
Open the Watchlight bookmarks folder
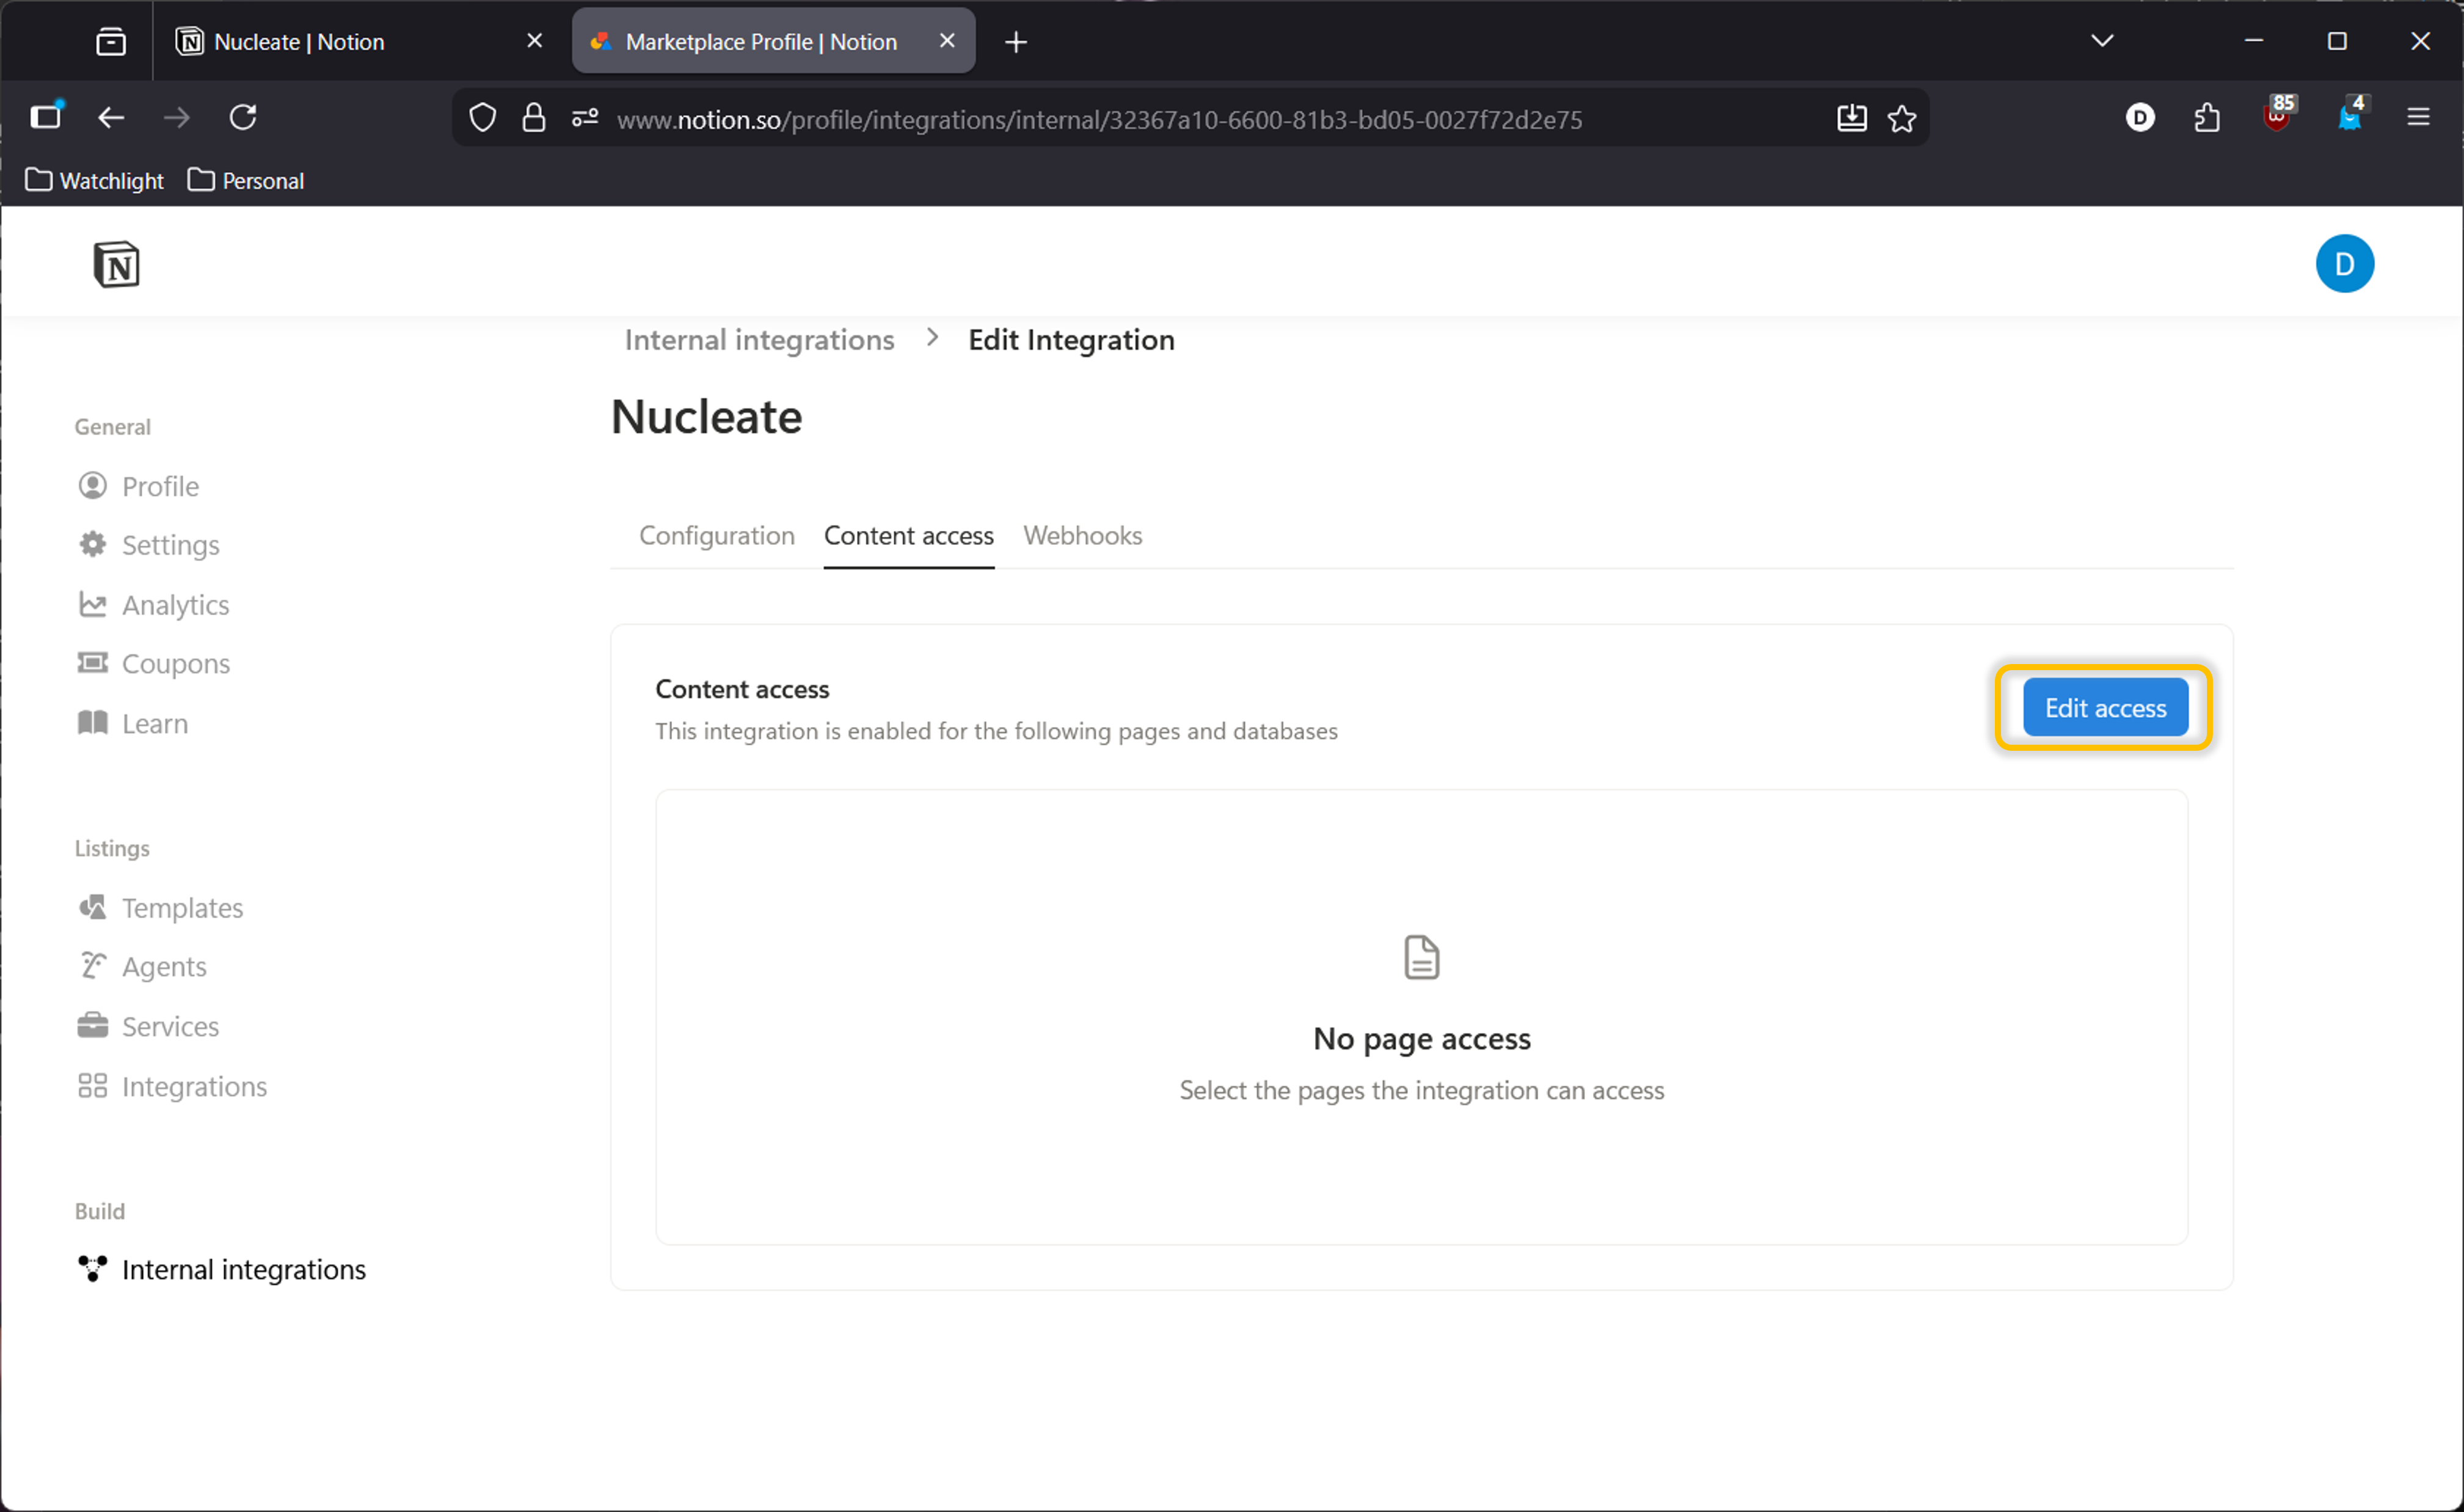95,181
